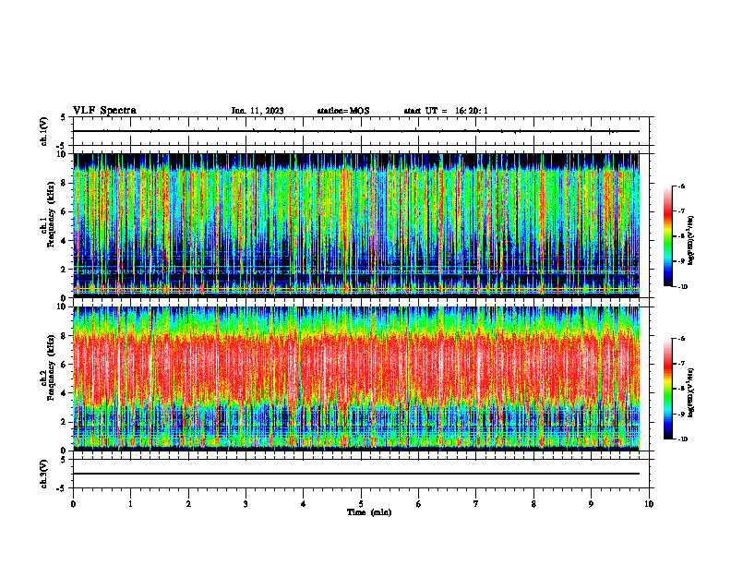Click time axis tick label "5"
Screen dimensions: 731x565
pyautogui.click(x=361, y=504)
